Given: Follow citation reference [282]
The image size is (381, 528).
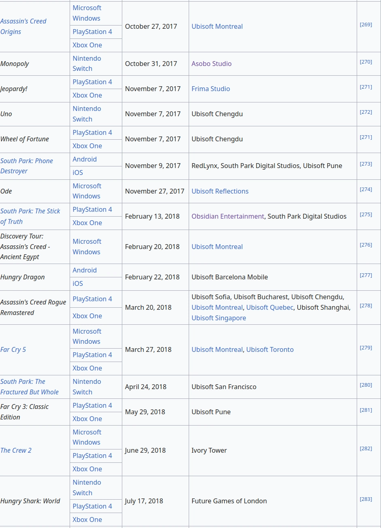Looking at the screenshot, I should 366,449.
